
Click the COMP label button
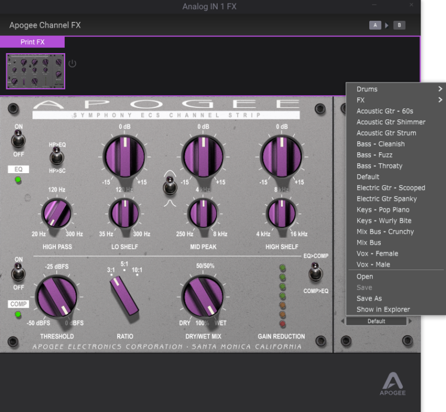click(x=18, y=304)
